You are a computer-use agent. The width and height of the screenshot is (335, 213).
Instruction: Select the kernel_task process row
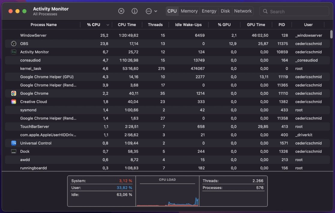point(31,69)
